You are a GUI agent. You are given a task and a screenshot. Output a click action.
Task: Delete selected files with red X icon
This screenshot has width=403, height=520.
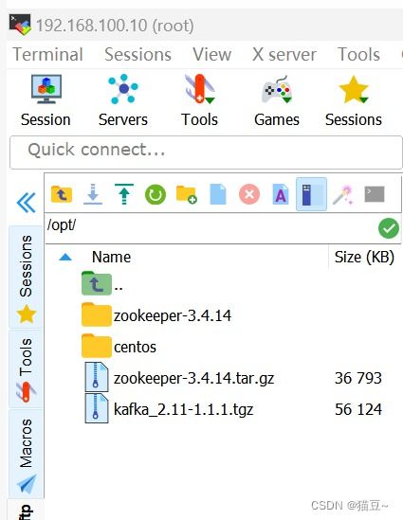[x=249, y=194]
